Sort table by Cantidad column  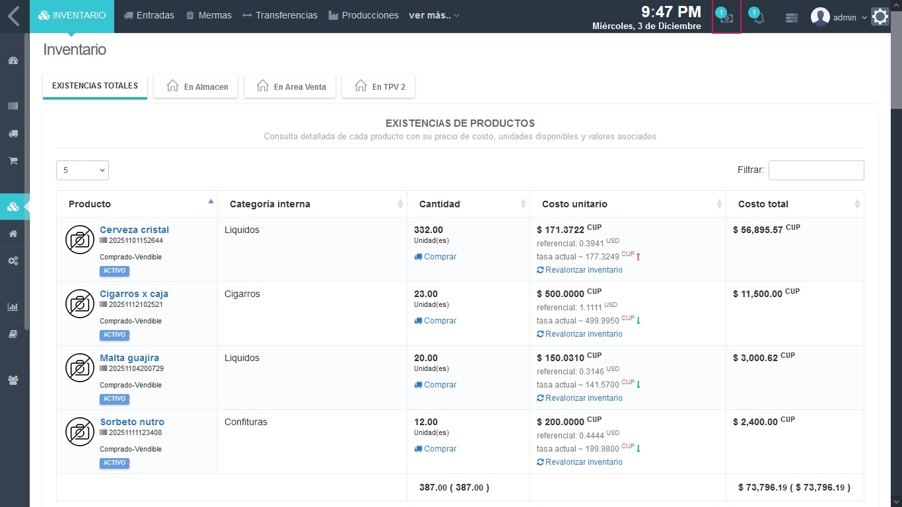click(468, 204)
